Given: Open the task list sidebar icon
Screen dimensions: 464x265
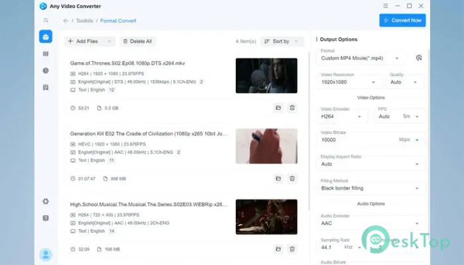Looking at the screenshot, I should click(x=46, y=87).
